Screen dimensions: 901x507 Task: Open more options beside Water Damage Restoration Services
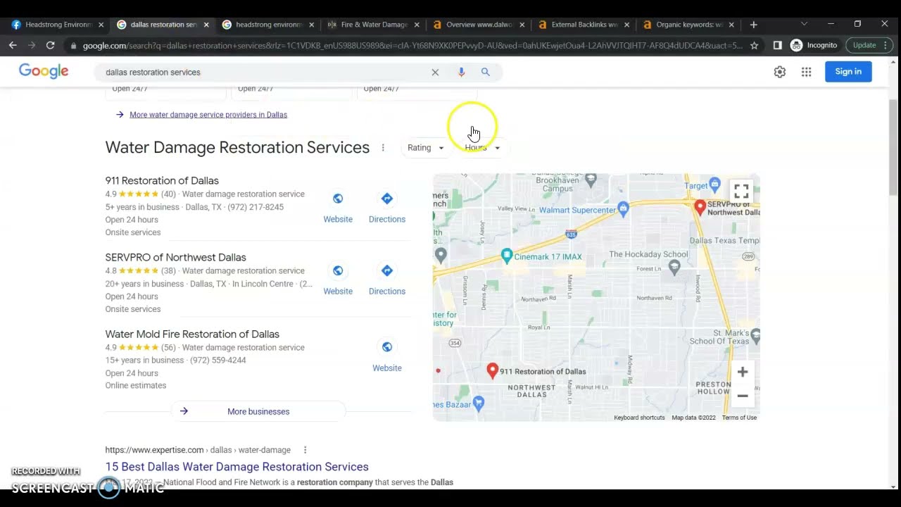click(x=383, y=148)
